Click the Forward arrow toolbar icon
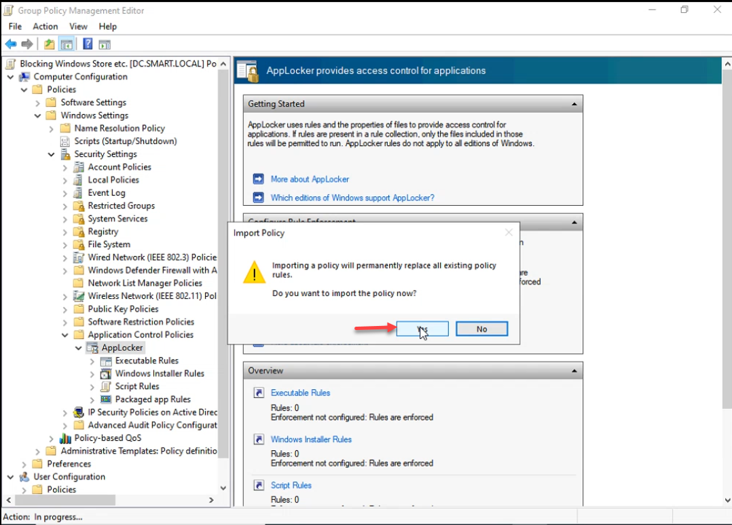Viewport: 732px width, 525px height. coord(27,44)
